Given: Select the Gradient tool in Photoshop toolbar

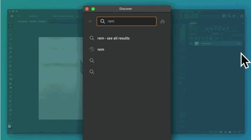Looking at the screenshot, I should [10, 79].
